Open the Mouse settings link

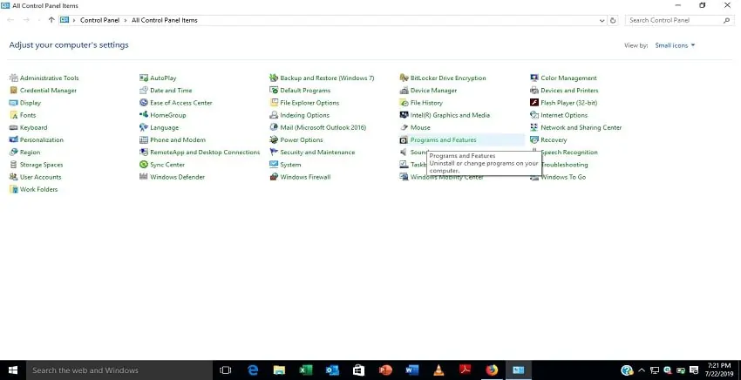420,127
